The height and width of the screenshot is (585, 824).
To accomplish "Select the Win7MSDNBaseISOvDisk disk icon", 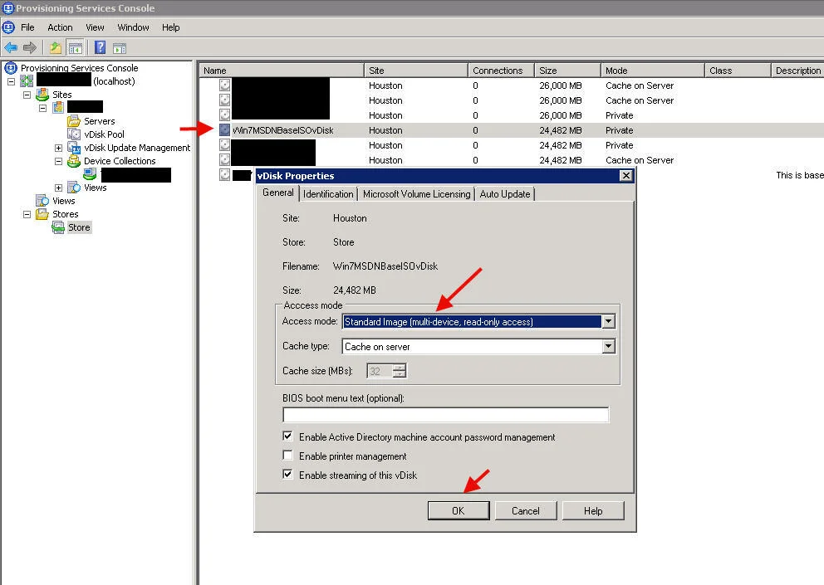I will (x=224, y=129).
